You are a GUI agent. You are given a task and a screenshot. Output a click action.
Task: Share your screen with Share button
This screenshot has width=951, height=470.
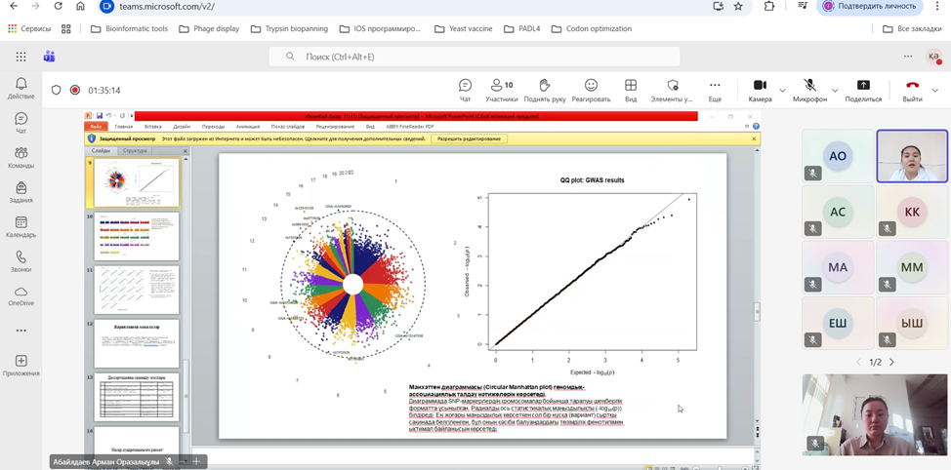click(863, 90)
